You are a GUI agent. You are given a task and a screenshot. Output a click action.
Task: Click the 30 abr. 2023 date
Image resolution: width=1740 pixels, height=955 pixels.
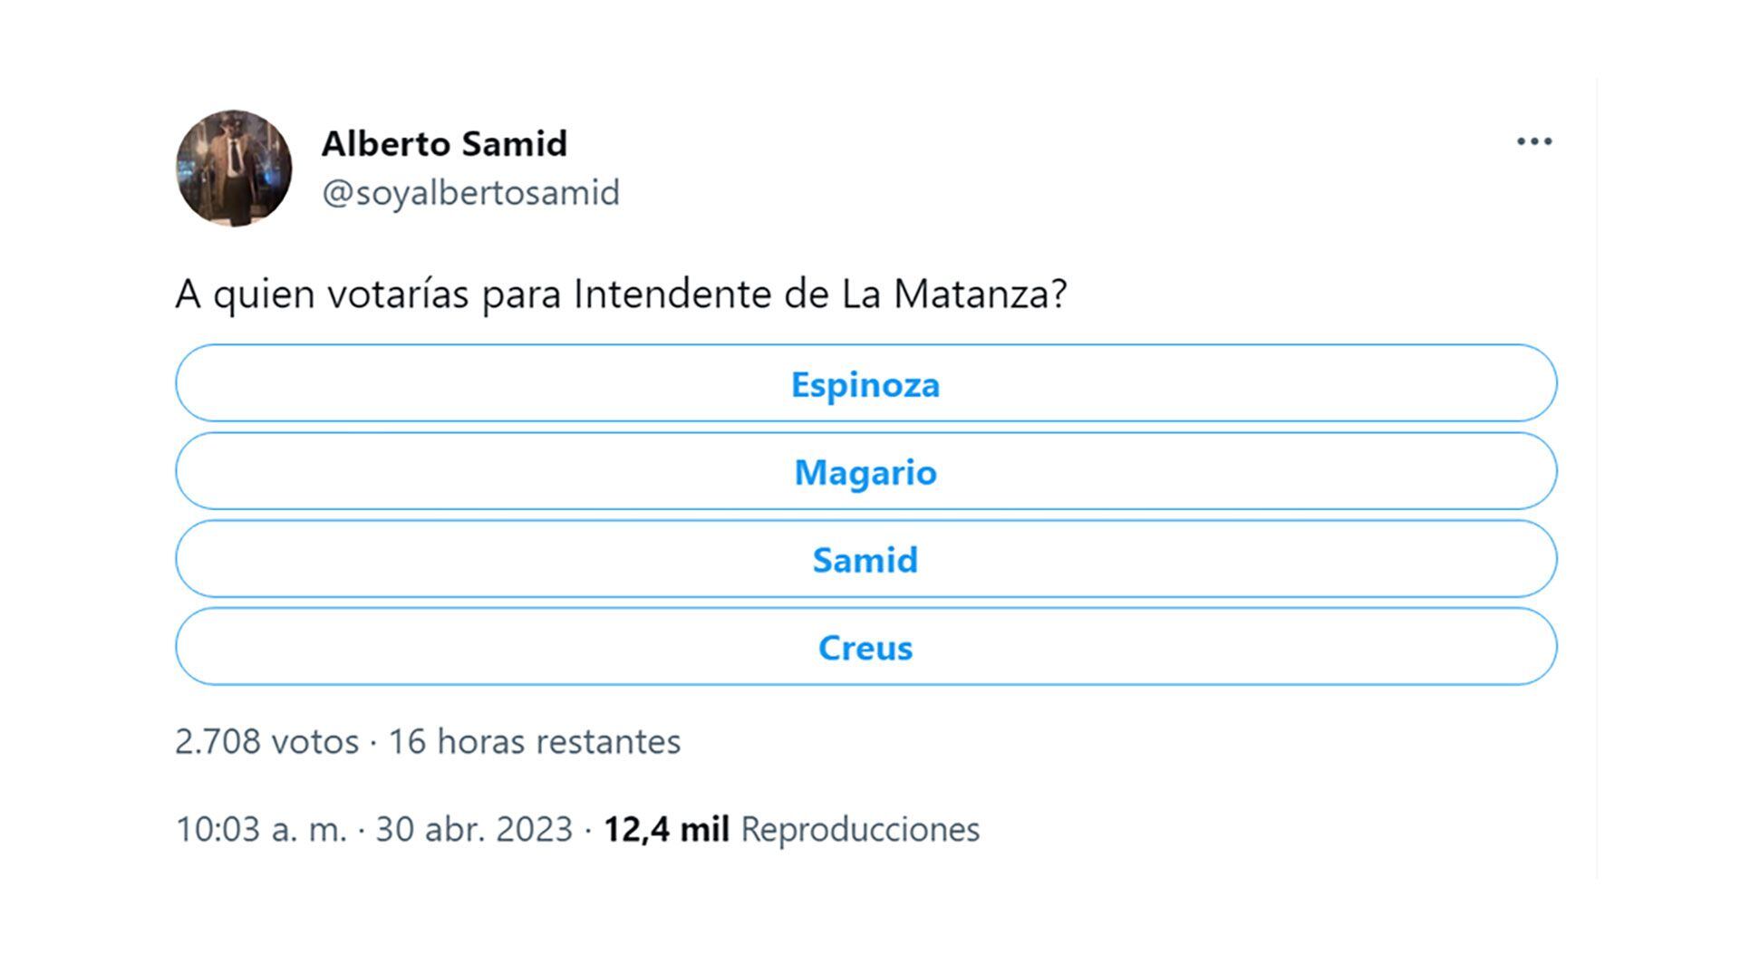click(x=474, y=829)
